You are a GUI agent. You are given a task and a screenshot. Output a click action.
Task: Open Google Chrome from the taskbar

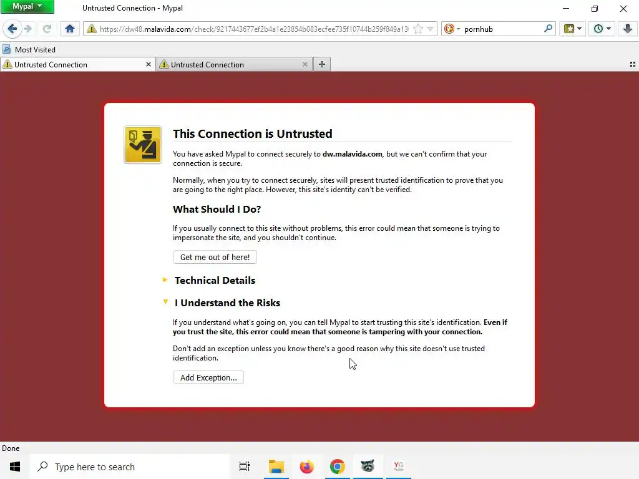tap(338, 467)
